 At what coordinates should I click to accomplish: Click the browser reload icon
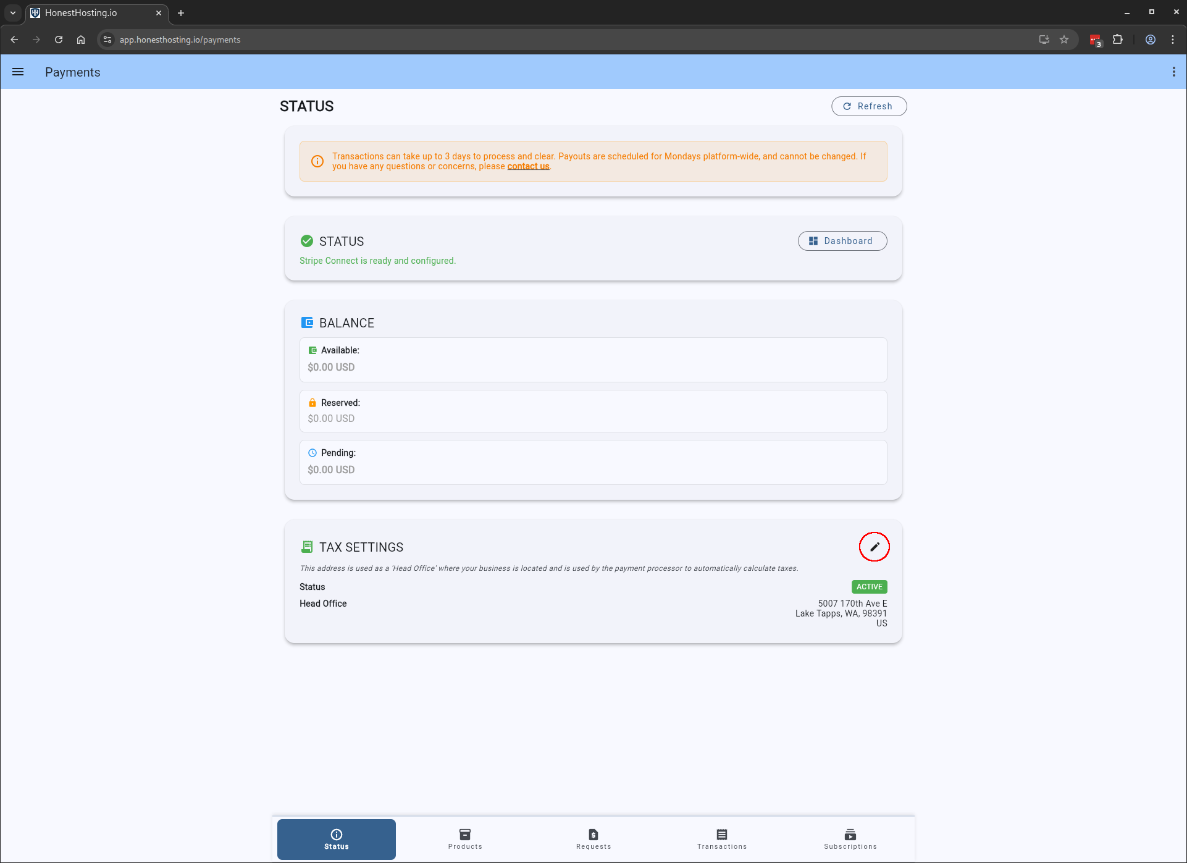(59, 40)
